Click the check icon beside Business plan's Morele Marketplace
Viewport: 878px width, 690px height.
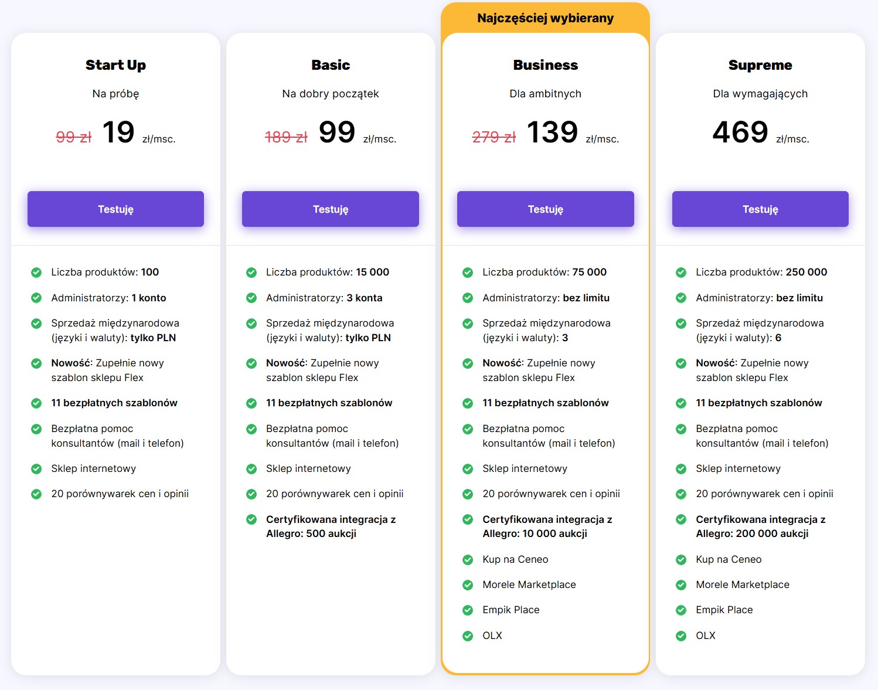[x=468, y=585]
